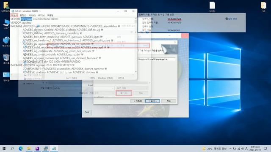Open the NX folder desktop icon
This screenshot has width=271, height=152.
263,7
